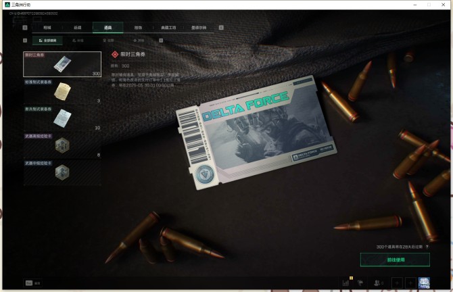The width and height of the screenshot is (453, 292).
Task: Minimize the 三角洲行动 window
Action: click(x=415, y=5)
